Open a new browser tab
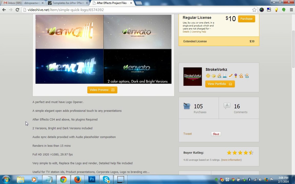295x184 pixels. coord(139,3)
